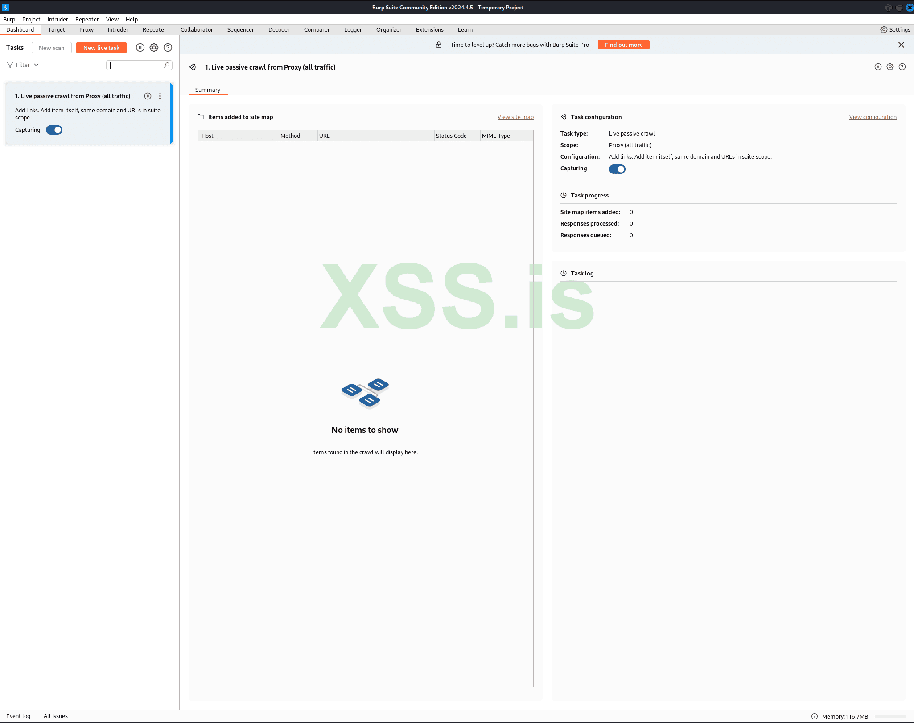This screenshot has width=914, height=723.
Task: Toggle Capturing switch in Task configuration
Action: (617, 169)
